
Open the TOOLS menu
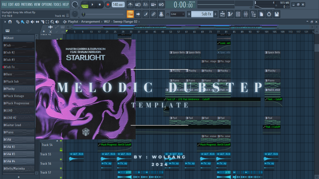57,4
